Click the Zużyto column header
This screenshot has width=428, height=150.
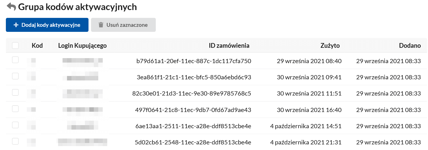point(330,46)
